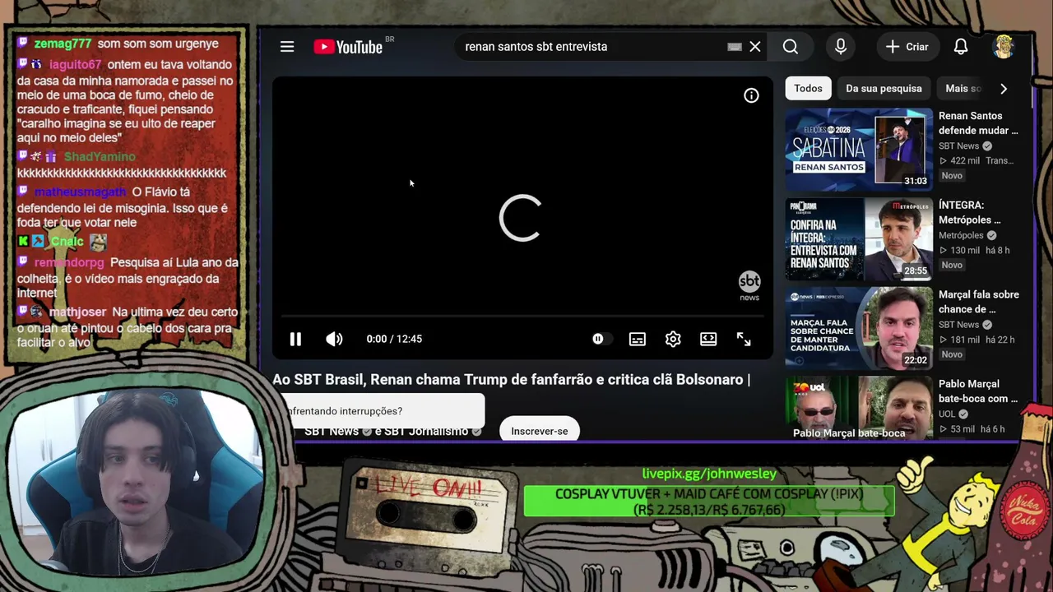Viewport: 1053px width, 592px height.
Task: Open the notifications bell
Action: pos(961,47)
